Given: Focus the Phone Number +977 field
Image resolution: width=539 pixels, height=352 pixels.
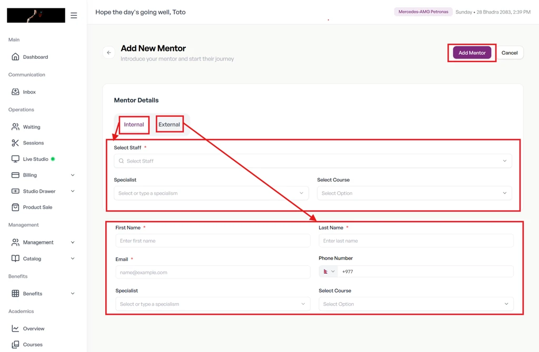Looking at the screenshot, I should pos(425,272).
